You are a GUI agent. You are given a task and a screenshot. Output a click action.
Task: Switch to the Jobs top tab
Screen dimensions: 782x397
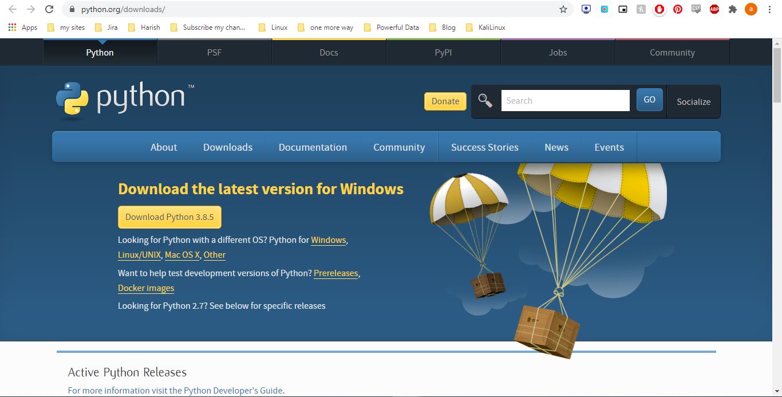pyautogui.click(x=558, y=52)
